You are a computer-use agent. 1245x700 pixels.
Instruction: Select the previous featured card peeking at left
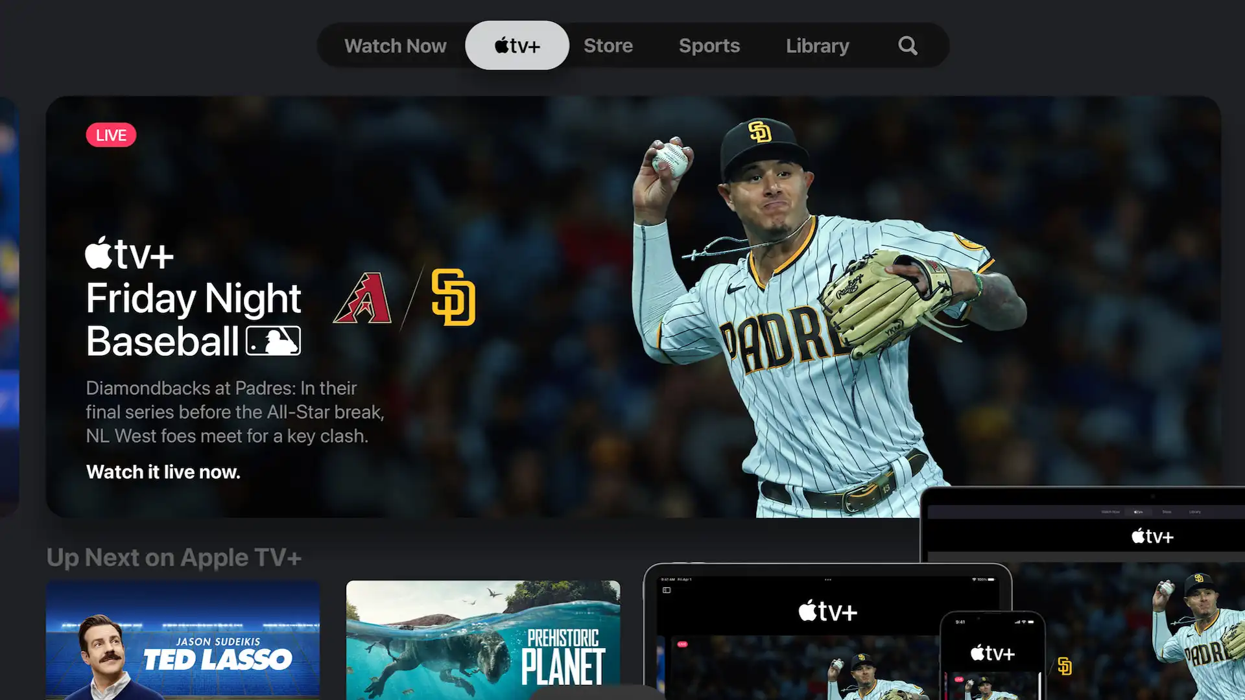(9, 307)
